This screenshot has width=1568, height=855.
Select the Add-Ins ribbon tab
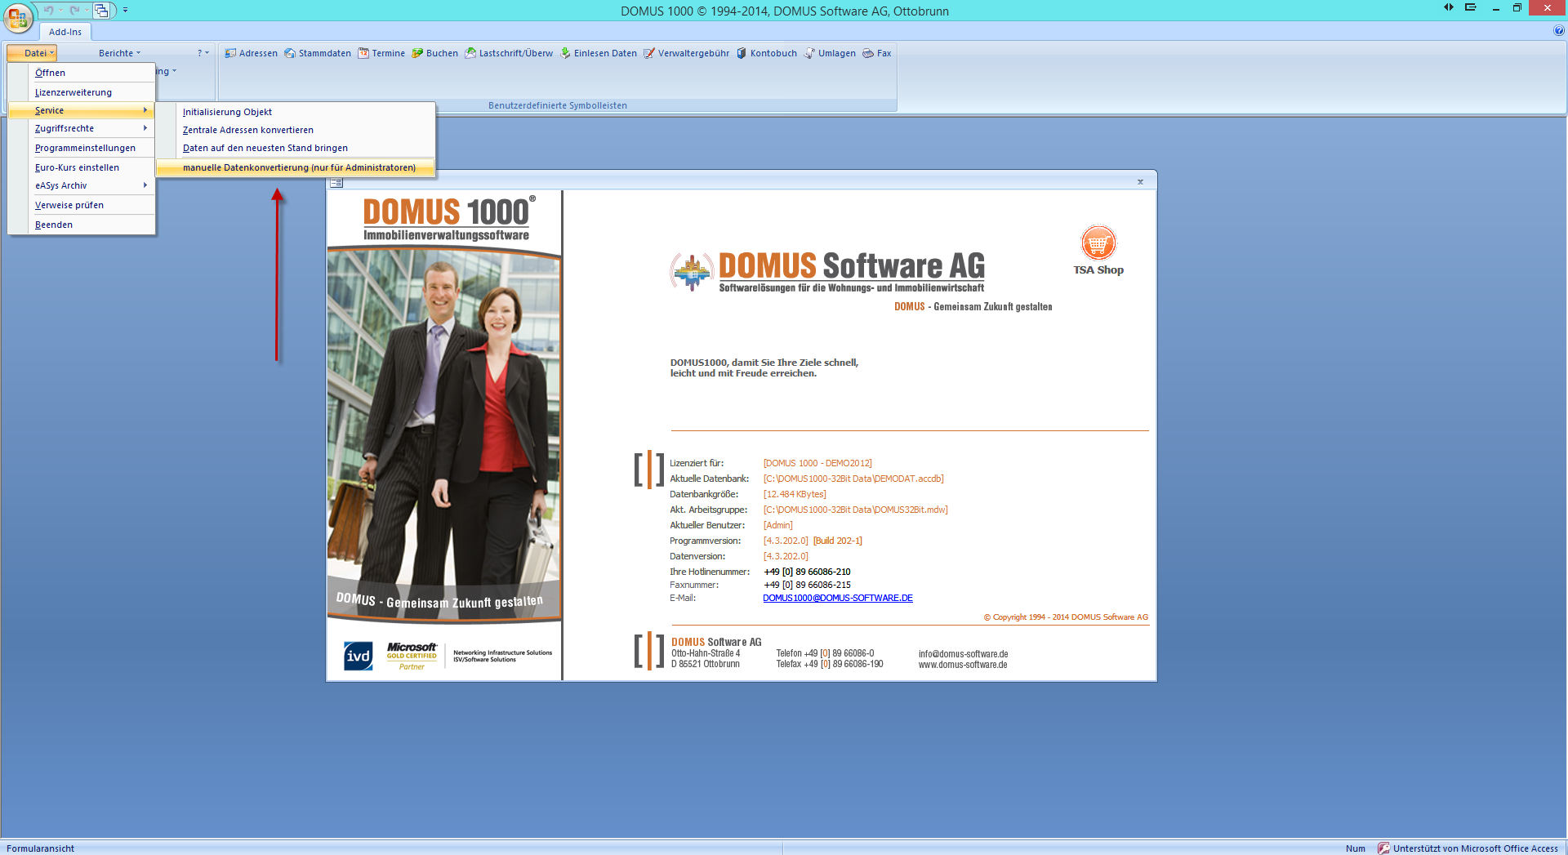(65, 32)
